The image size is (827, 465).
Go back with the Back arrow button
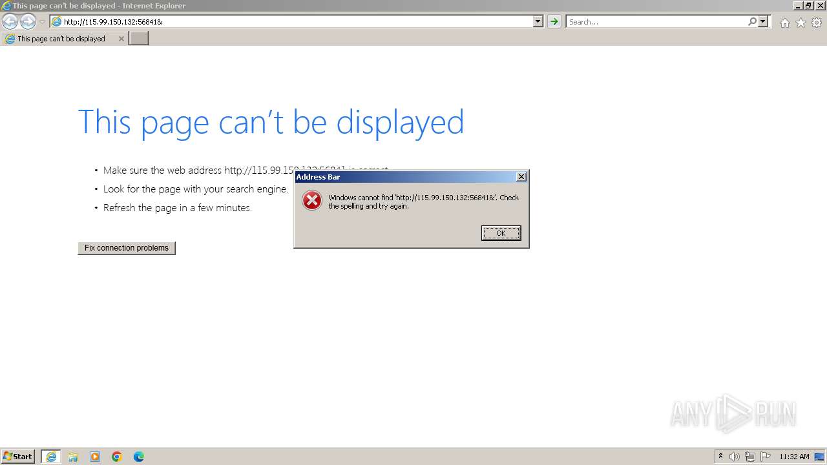click(x=10, y=22)
